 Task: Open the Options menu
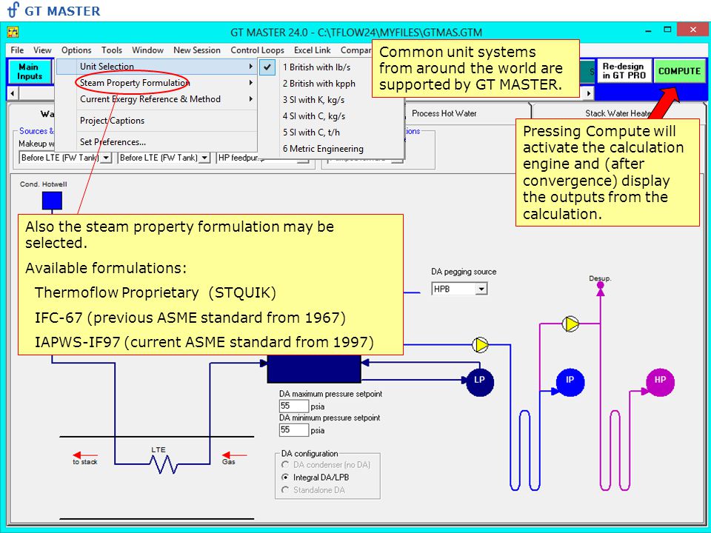[x=76, y=50]
